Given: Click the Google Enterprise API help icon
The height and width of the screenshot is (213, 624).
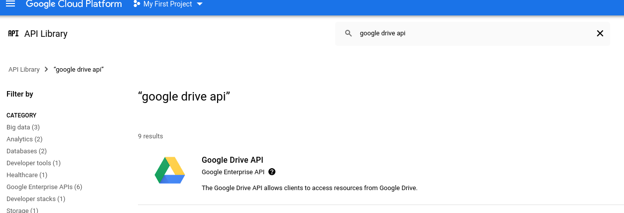Looking at the screenshot, I should click(x=272, y=172).
